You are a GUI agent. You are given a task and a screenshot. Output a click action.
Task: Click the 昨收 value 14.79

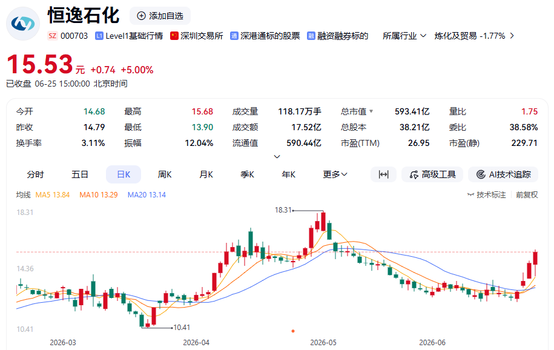[x=94, y=127]
